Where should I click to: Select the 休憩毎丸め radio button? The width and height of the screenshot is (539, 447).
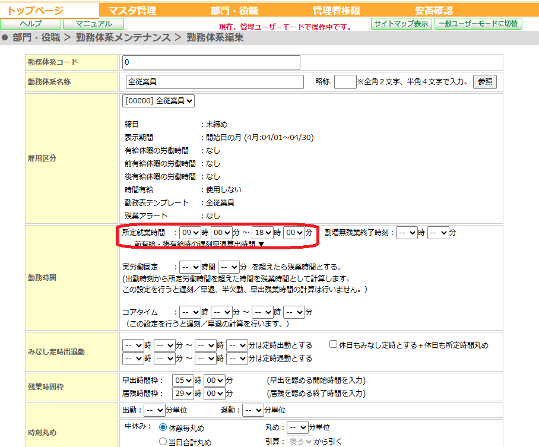click(163, 428)
